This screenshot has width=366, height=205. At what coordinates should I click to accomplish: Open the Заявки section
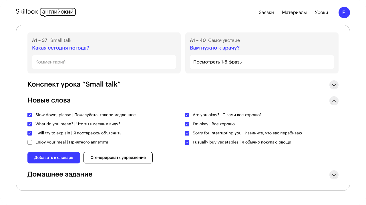coord(266,13)
